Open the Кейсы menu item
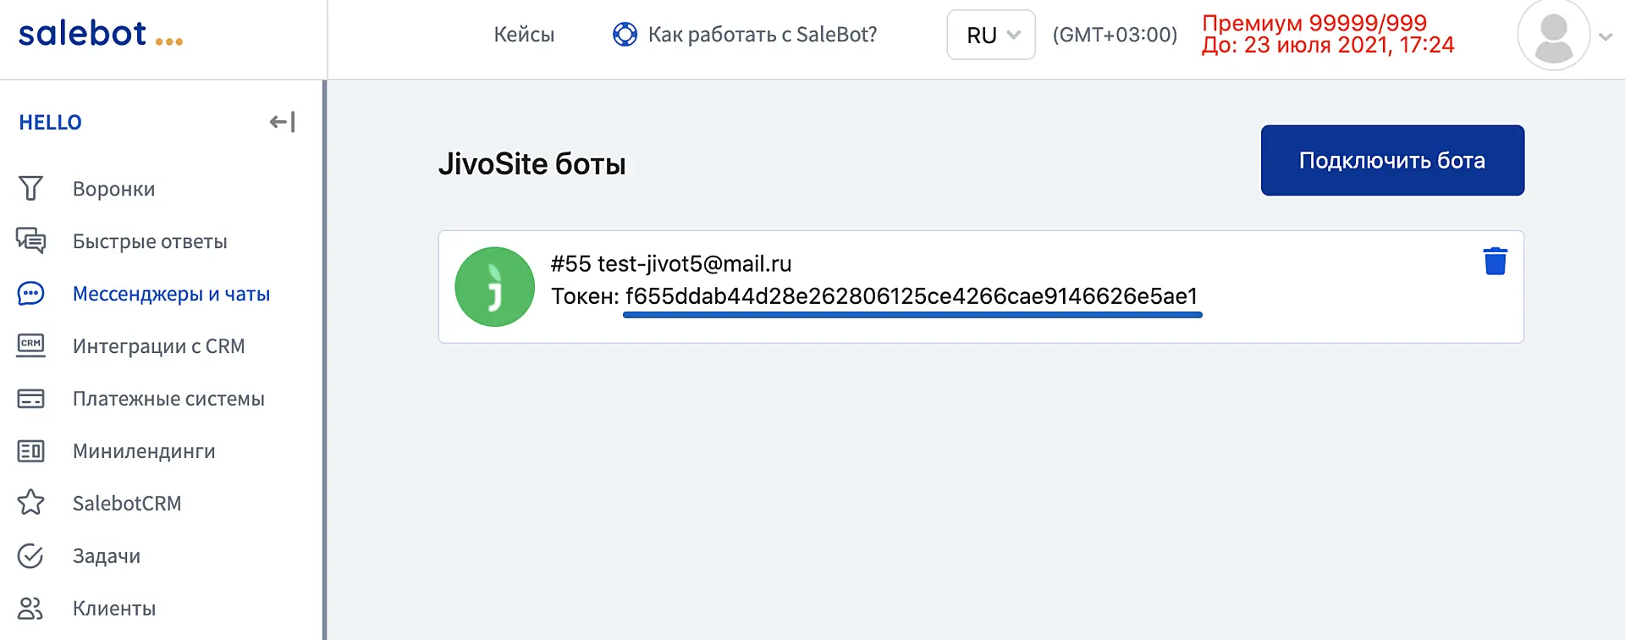 524,35
